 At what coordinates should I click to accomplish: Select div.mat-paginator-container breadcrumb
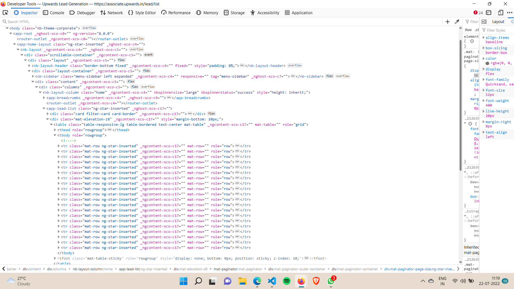355,269
